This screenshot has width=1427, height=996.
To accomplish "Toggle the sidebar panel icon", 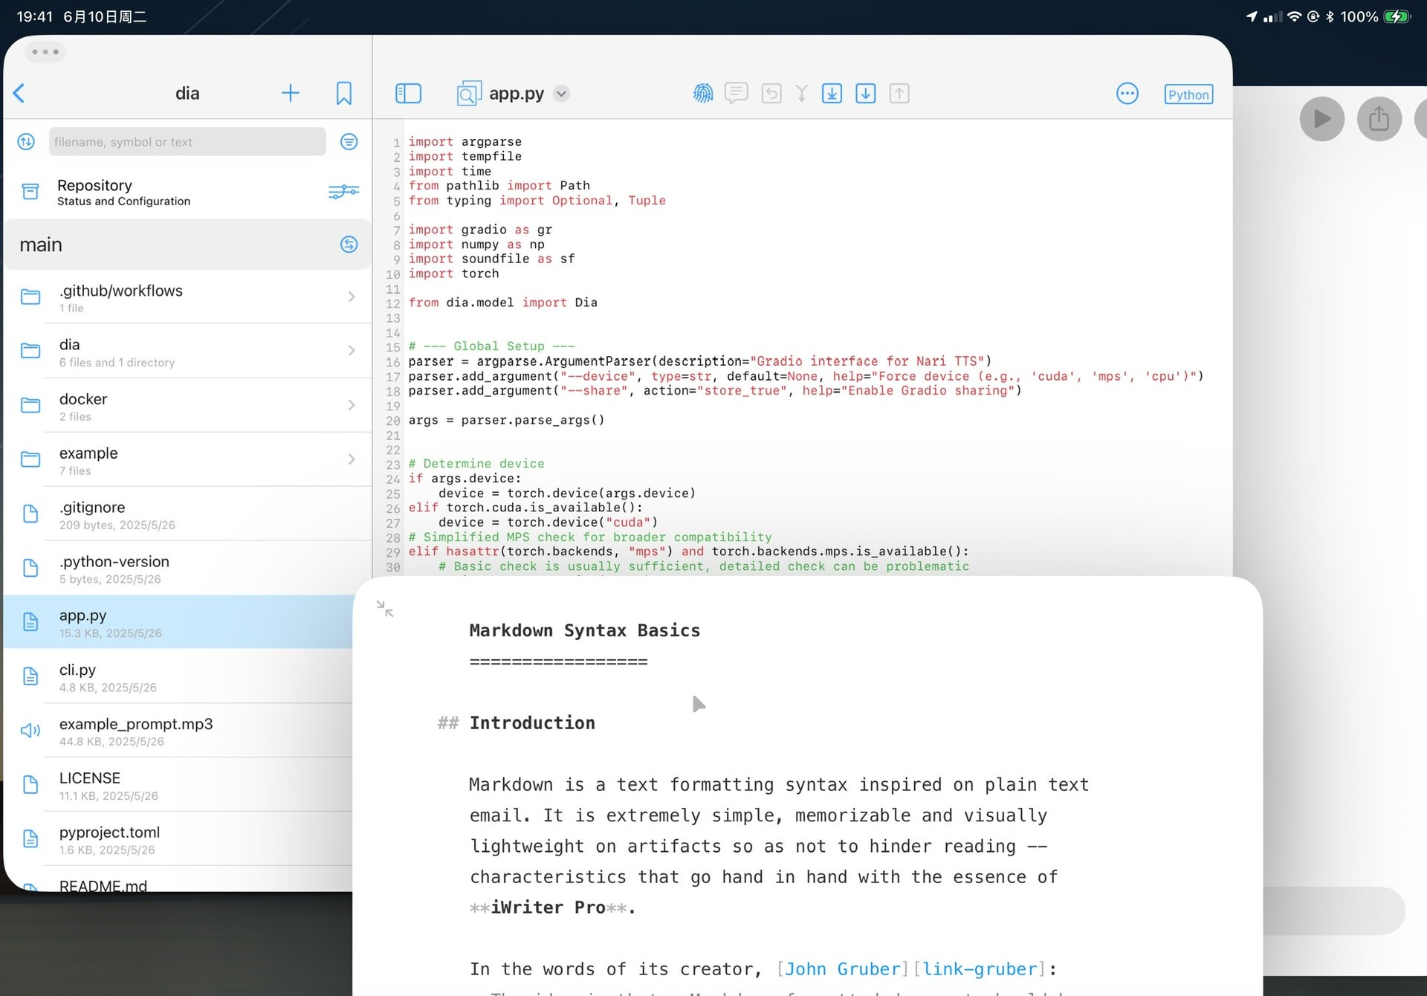I will 408,94.
